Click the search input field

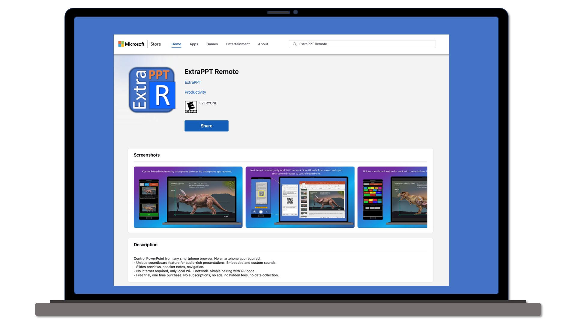[x=362, y=43]
